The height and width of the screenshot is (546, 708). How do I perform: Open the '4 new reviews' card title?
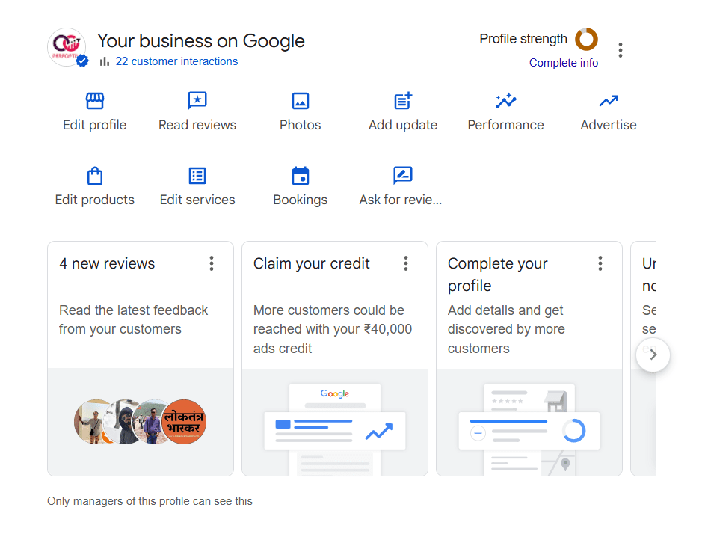click(x=107, y=263)
